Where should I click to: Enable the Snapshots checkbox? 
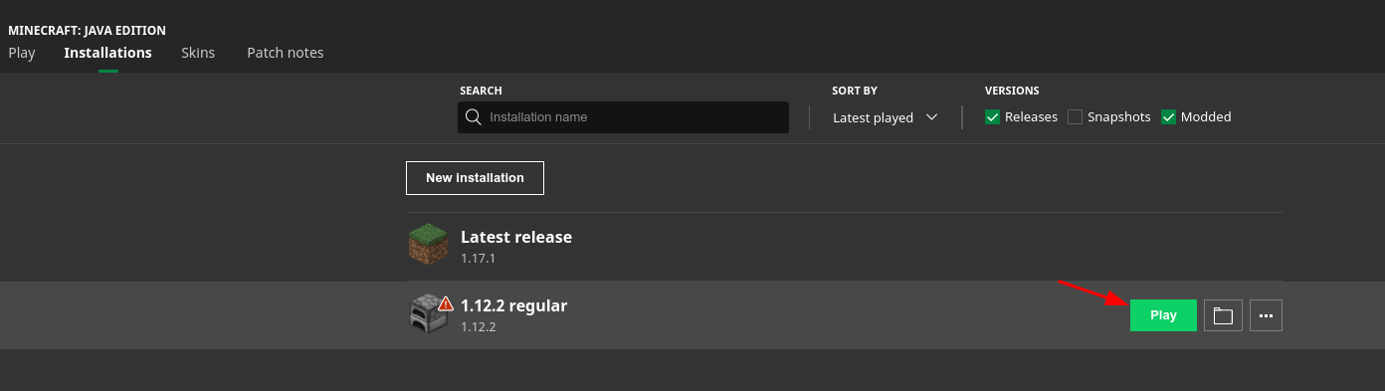point(1075,117)
